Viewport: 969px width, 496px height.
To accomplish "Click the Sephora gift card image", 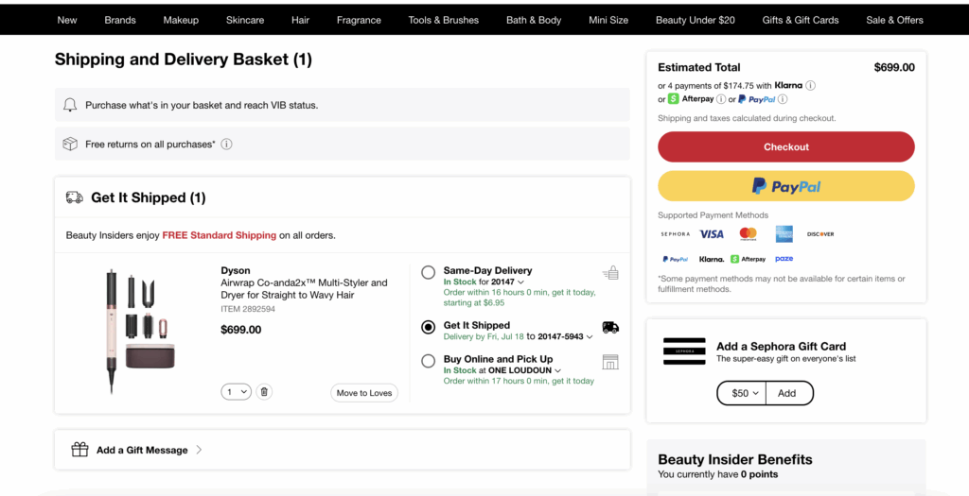I will (x=684, y=351).
